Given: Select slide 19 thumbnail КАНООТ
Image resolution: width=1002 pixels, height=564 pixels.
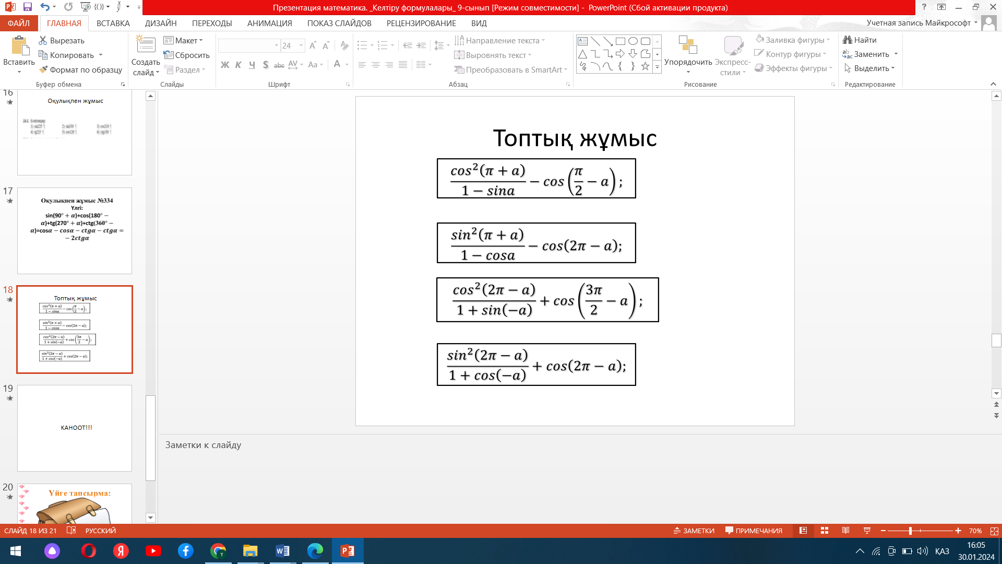Looking at the screenshot, I should click(x=75, y=428).
